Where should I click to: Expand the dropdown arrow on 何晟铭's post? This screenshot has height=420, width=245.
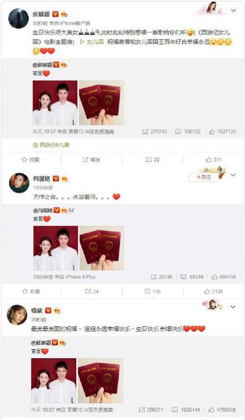[233, 175]
